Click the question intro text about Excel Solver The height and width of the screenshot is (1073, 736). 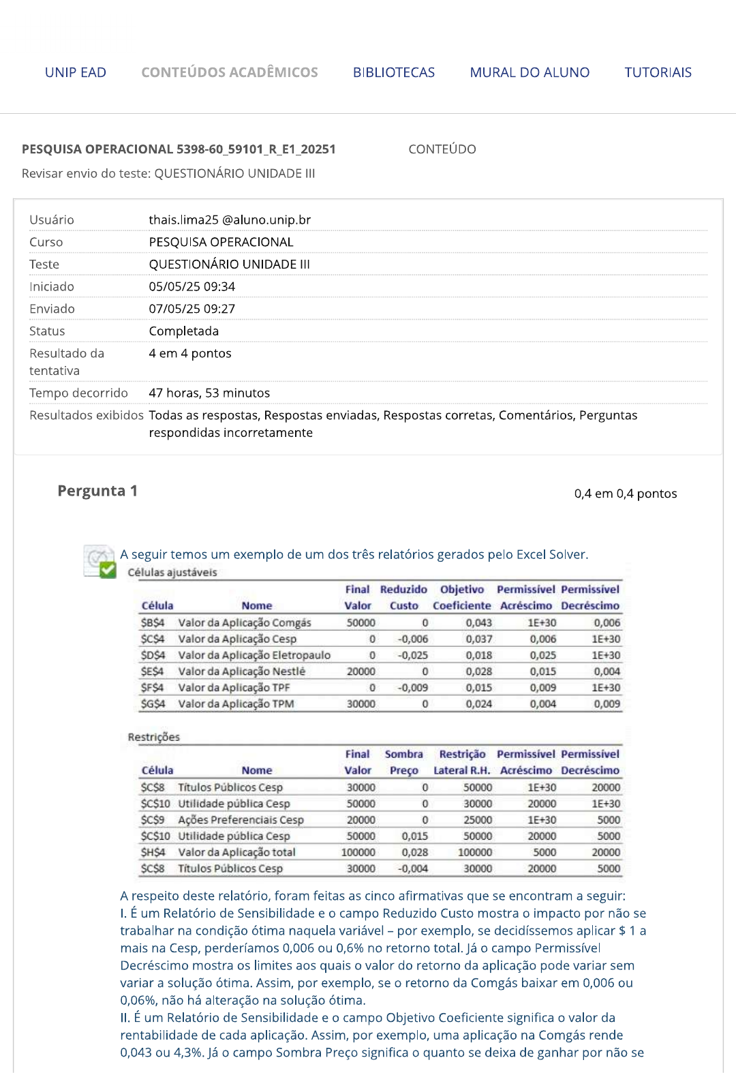coord(354,554)
